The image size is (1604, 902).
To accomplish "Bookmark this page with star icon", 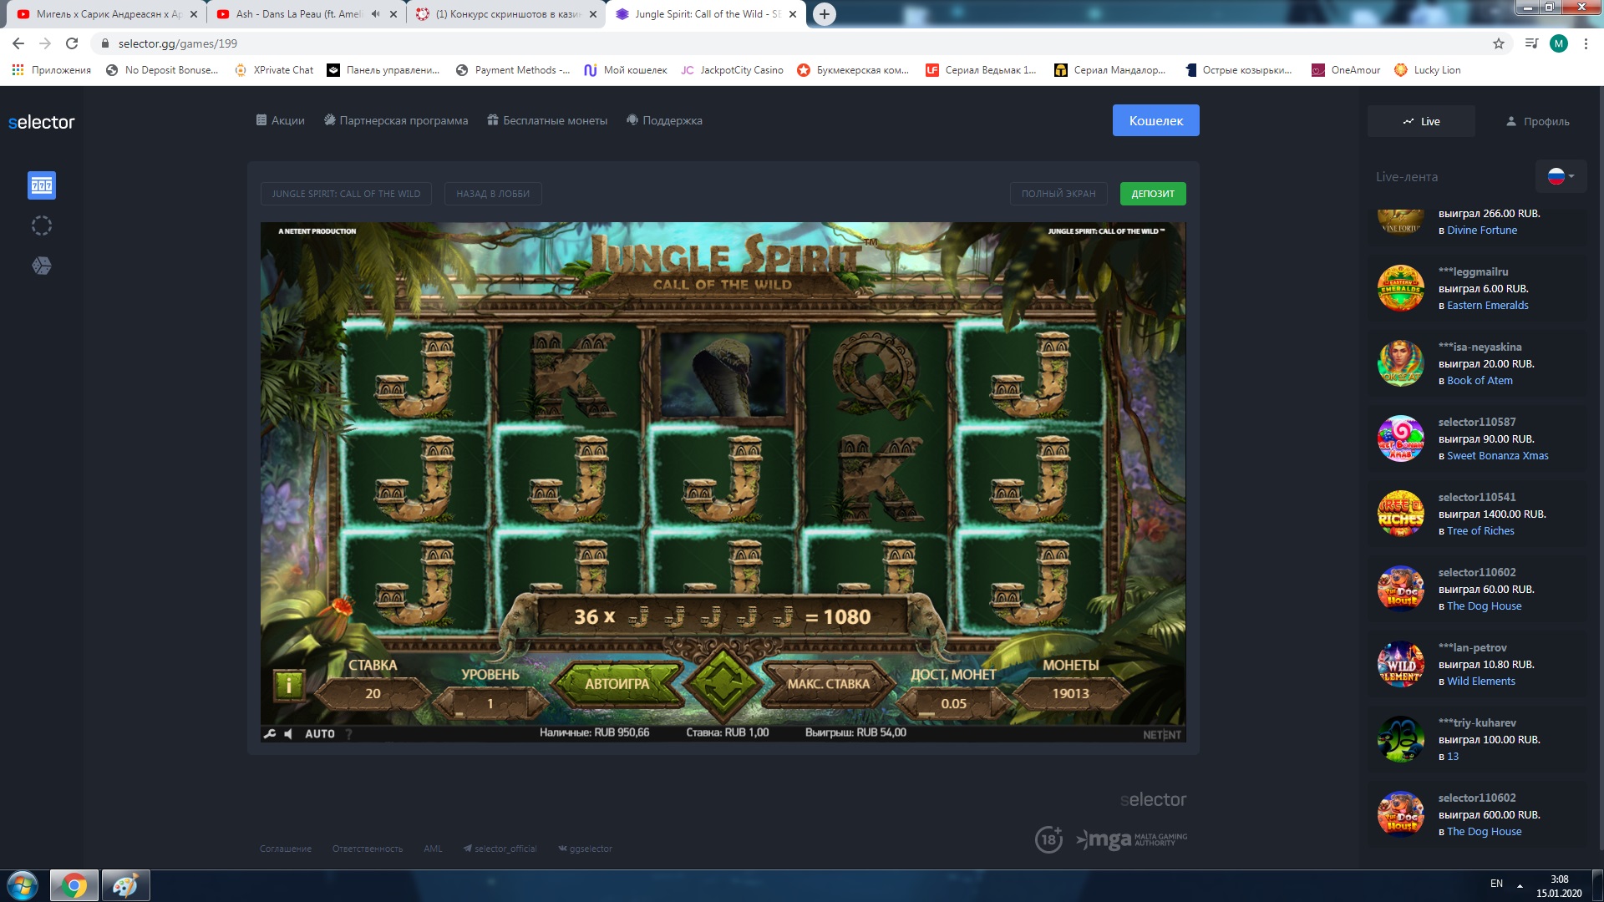I will point(1498,43).
